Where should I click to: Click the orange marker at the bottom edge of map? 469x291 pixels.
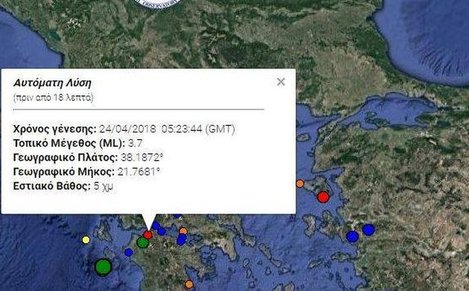pyautogui.click(x=189, y=284)
